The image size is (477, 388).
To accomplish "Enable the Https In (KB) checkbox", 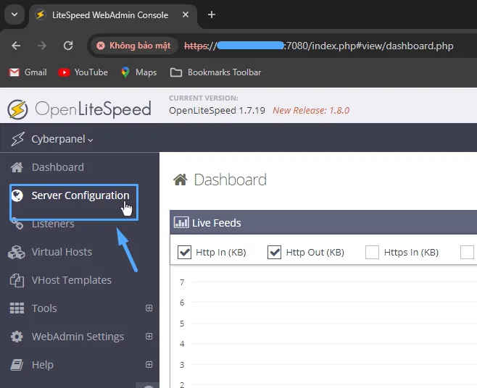I will coord(372,252).
